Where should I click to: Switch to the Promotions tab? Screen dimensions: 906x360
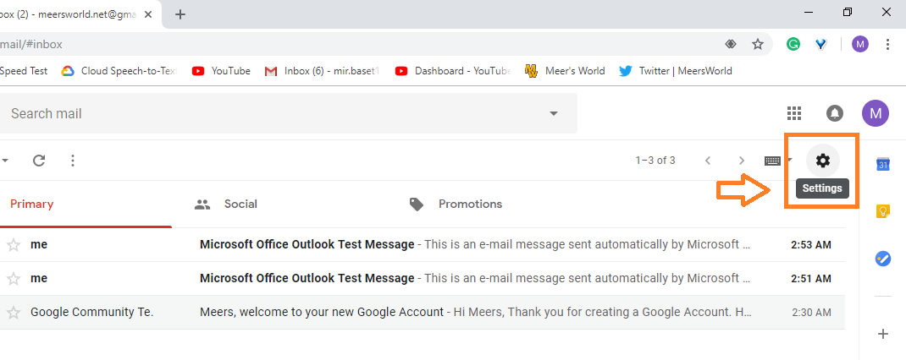pos(469,204)
